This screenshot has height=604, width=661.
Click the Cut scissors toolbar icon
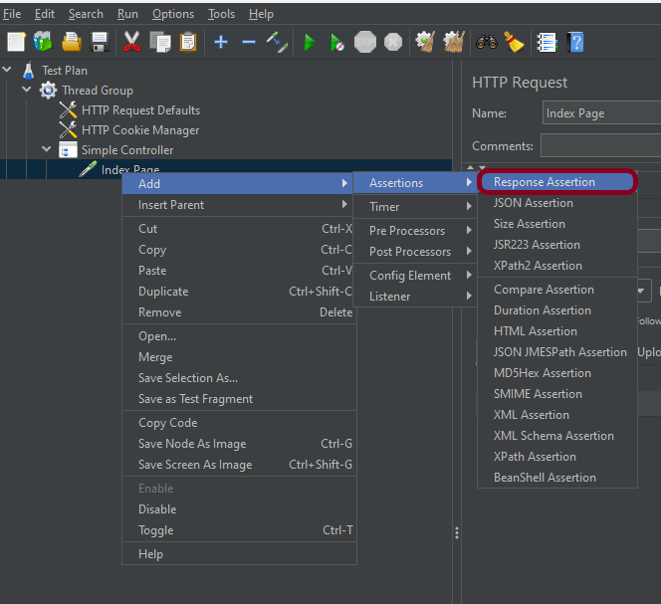131,42
